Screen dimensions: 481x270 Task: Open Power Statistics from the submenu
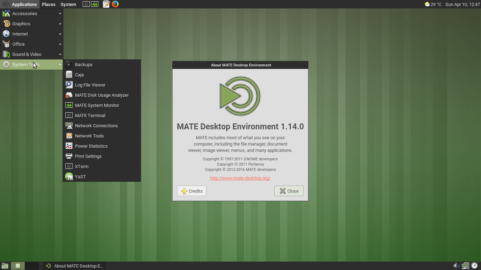click(102, 146)
